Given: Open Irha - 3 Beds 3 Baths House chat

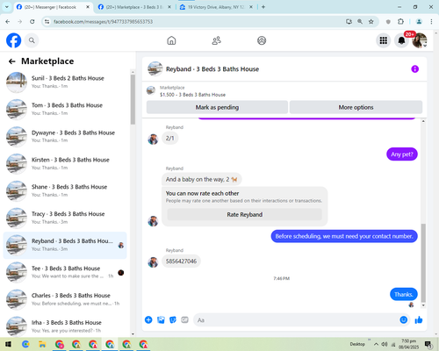Looking at the screenshot, I should coord(65,326).
